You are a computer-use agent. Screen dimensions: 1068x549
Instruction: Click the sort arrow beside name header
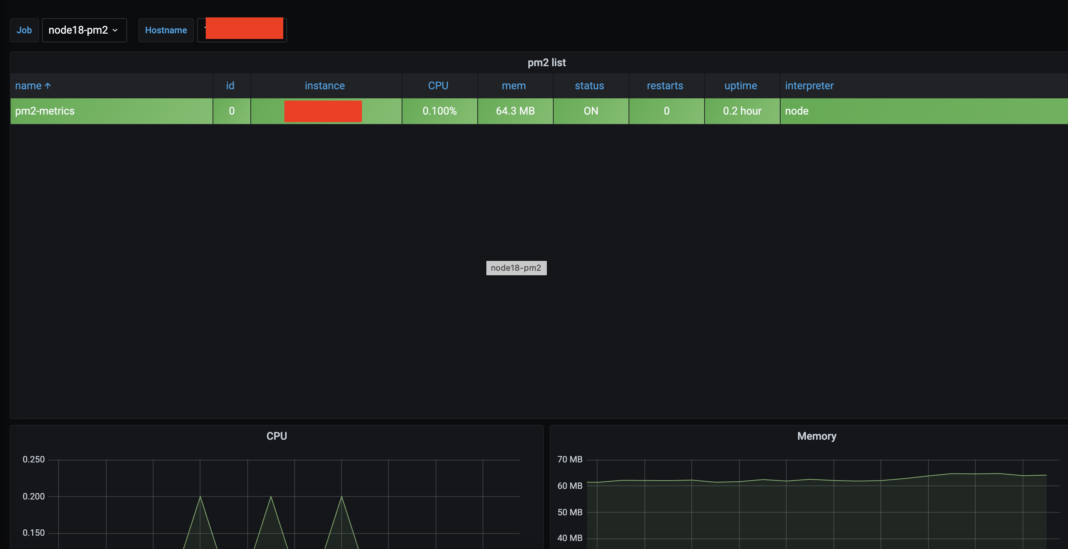coord(48,86)
